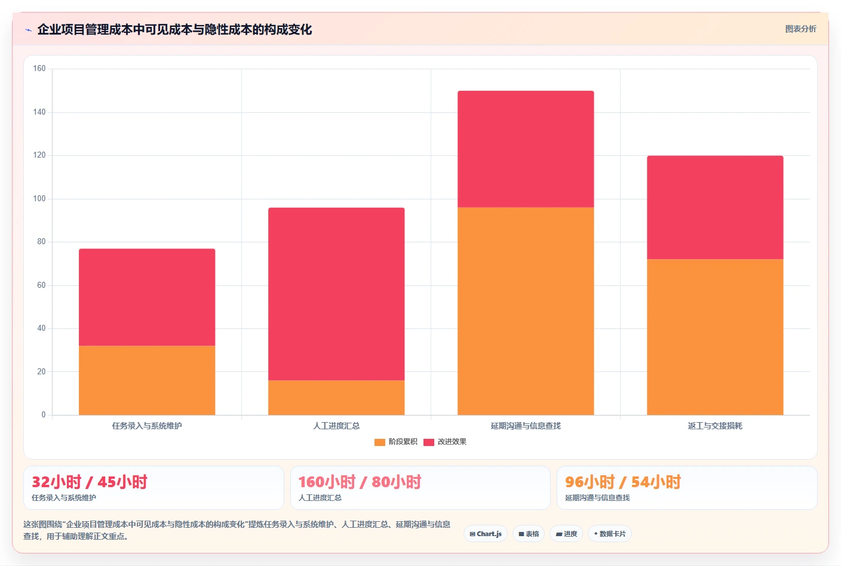Click the y-axis value 80
The width and height of the screenshot is (841, 566).
click(41, 242)
